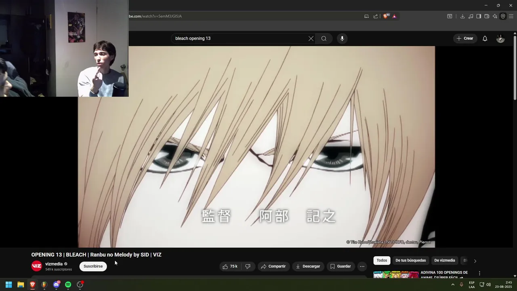Open 'ADIVINA 100 OPENINGS DE ANIME' title link
The width and height of the screenshot is (517, 291).
(444, 274)
